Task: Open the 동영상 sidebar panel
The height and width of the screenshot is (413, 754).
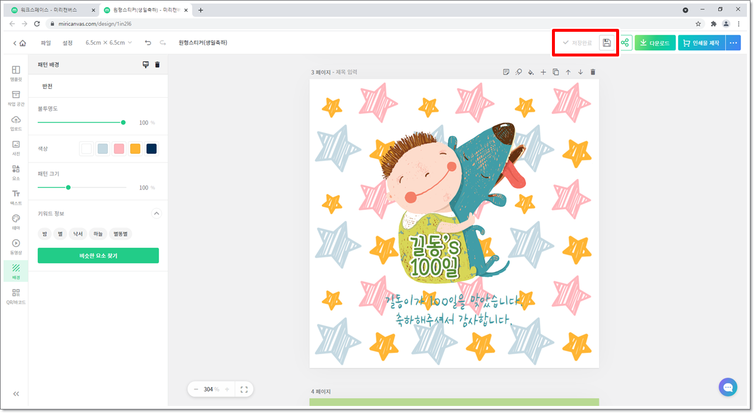Action: 16,246
